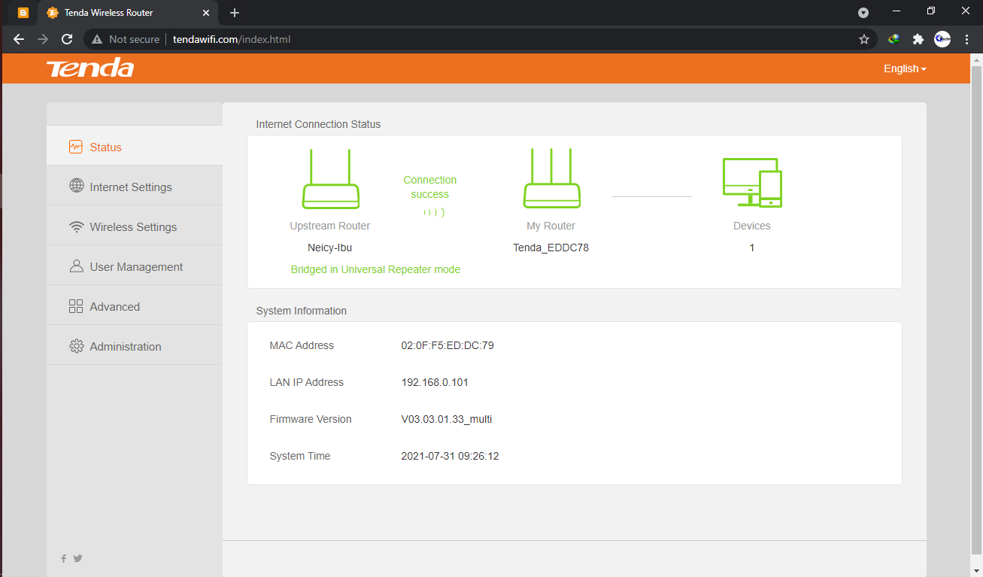Screen dimensions: 983x577
Task: Click the Not secure warning icon
Action: click(x=97, y=39)
